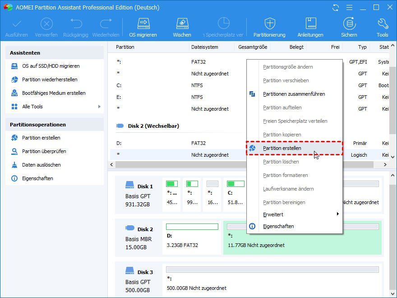Select the FAT32 GPT,EFI partition row
Screen dimensions: 397x298
coord(178,62)
